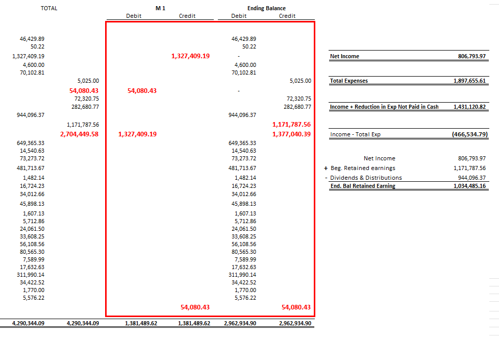499x337 pixels.
Task: Click 5,576.22 in Ending Balance Debit column
Action: coord(245,298)
